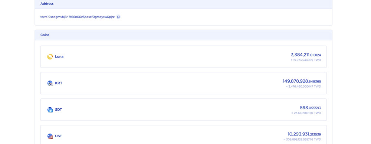Click Luna balance 3,384,211.010124
The image size is (371, 144).
[x=306, y=55]
